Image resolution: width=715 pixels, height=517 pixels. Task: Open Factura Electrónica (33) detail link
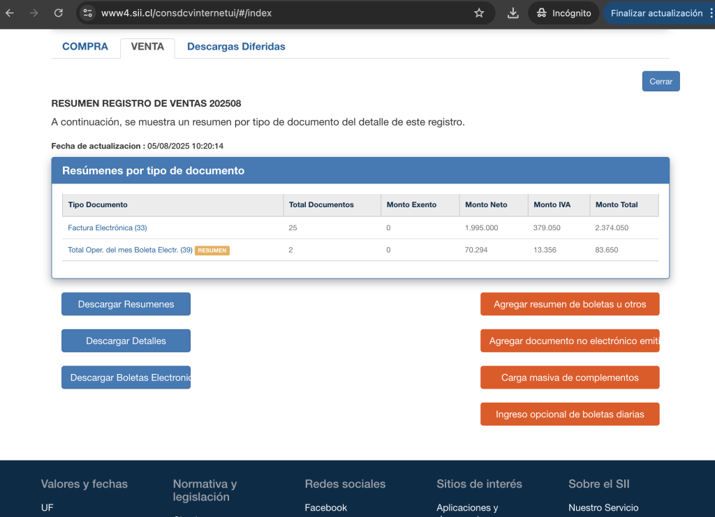107,227
